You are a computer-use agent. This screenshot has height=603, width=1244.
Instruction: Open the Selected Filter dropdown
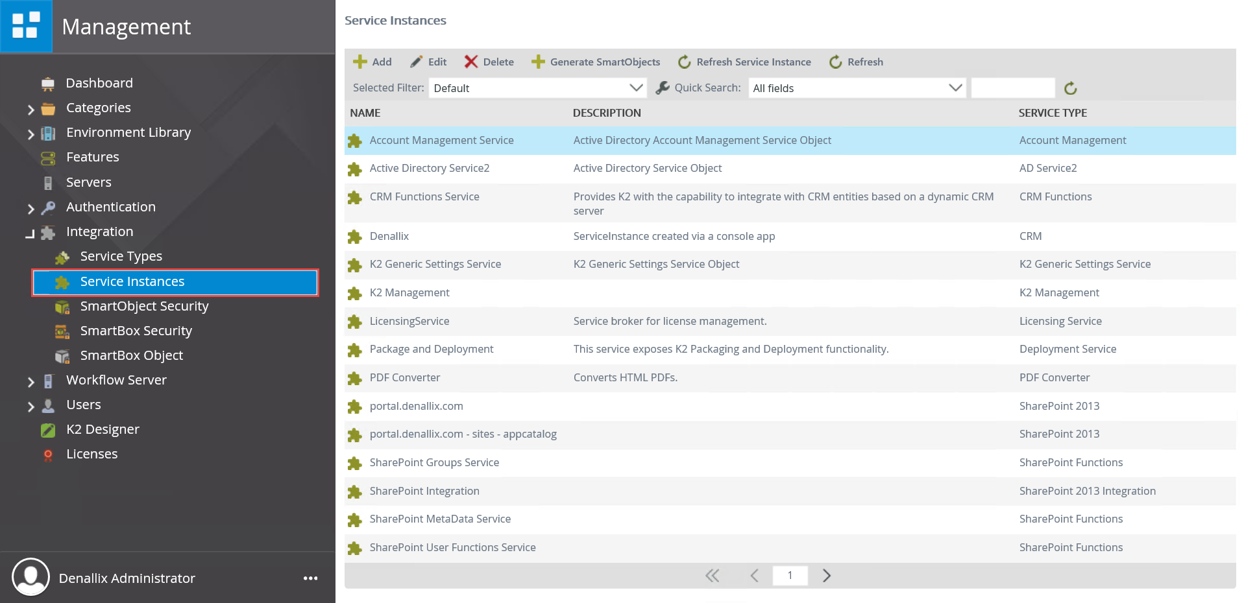click(538, 88)
